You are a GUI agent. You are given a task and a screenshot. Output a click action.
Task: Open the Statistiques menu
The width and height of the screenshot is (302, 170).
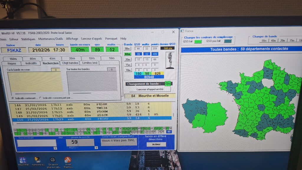28,39
